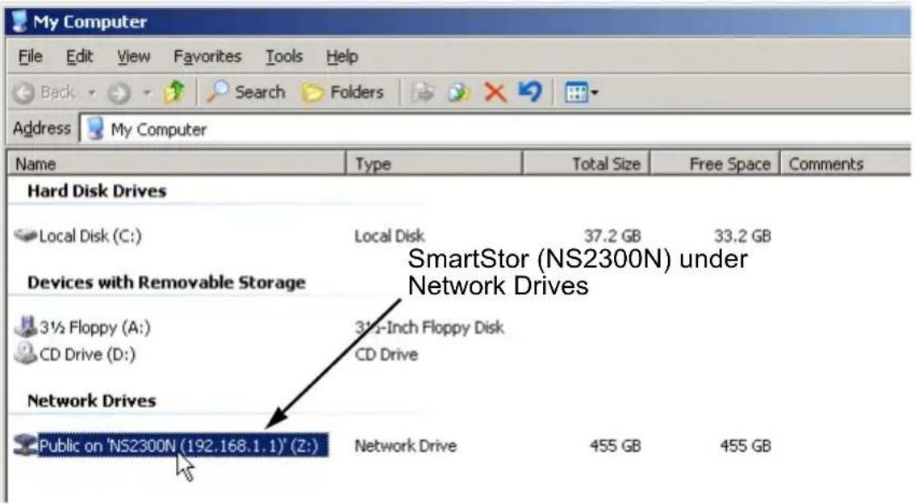Screen dimensions: 915x504
Task: Open the File menu
Action: (x=31, y=56)
